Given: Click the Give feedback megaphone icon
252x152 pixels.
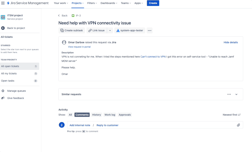Looking at the screenshot, I should click(x=3, y=98).
